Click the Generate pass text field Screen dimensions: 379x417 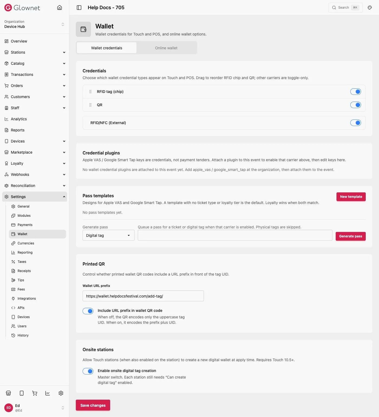pyautogui.click(x=235, y=235)
